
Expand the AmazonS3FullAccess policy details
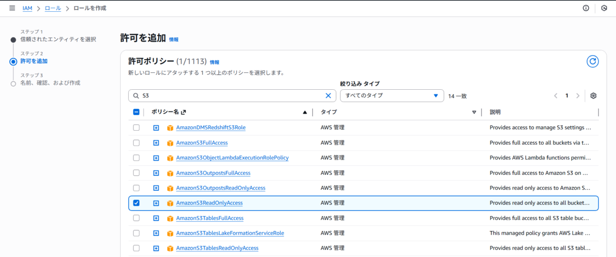click(x=156, y=143)
